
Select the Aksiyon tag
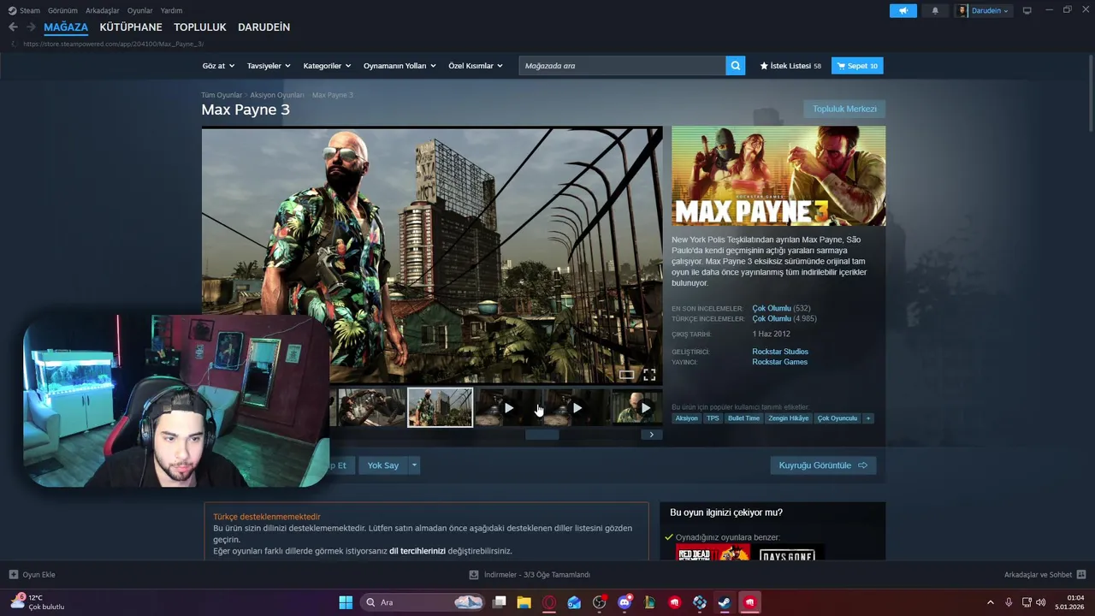686,418
